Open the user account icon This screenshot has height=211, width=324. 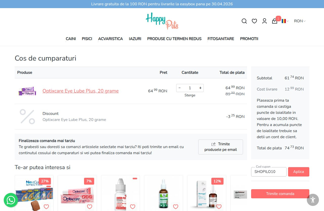265,21
